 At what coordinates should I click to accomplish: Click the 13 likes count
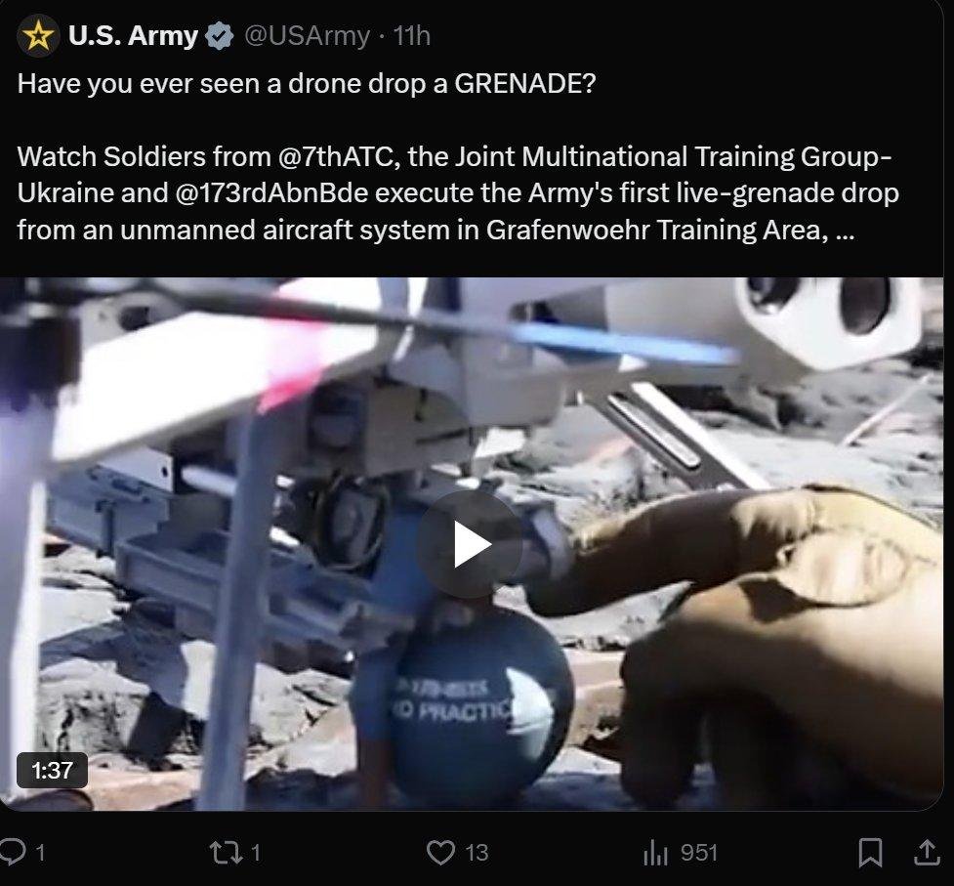pyautogui.click(x=477, y=852)
